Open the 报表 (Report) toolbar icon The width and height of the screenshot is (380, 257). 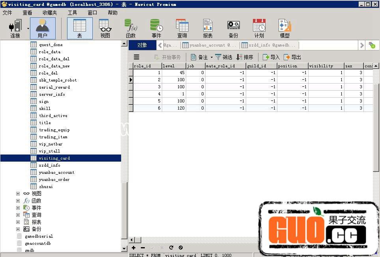pyautogui.click(x=208, y=28)
